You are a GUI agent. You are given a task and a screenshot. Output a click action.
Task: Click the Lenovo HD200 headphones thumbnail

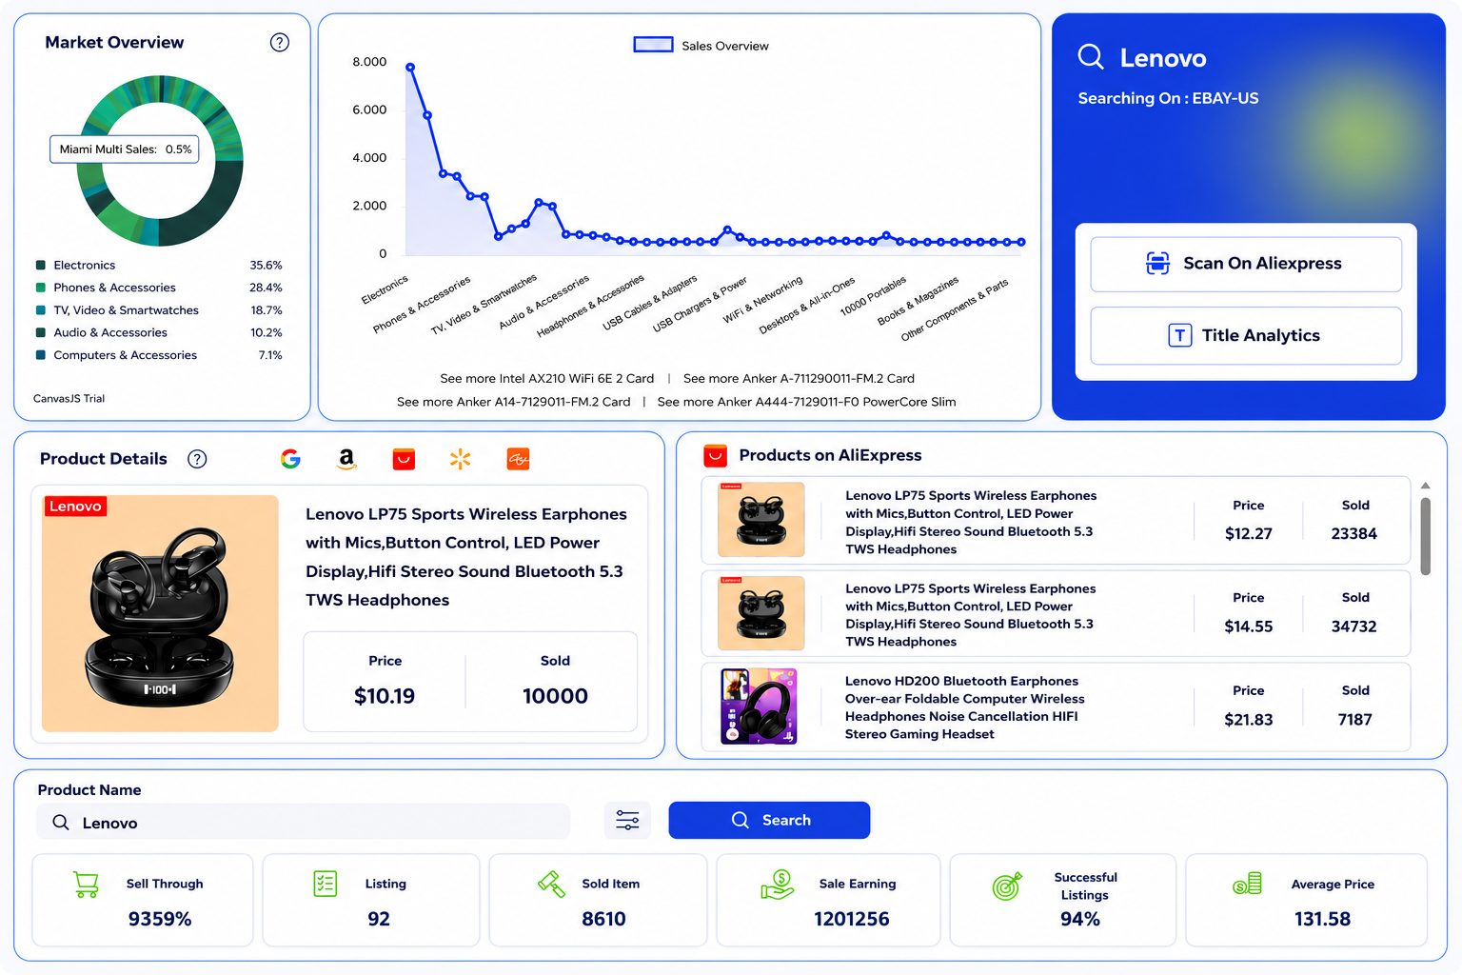pos(759,706)
